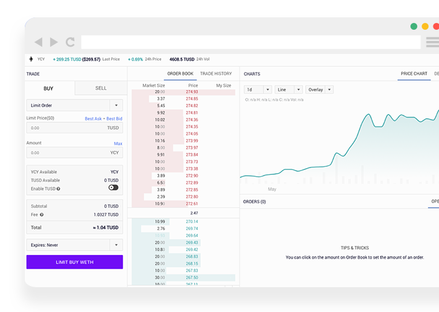
Task: Click the browser reload icon
Action: [x=70, y=42]
